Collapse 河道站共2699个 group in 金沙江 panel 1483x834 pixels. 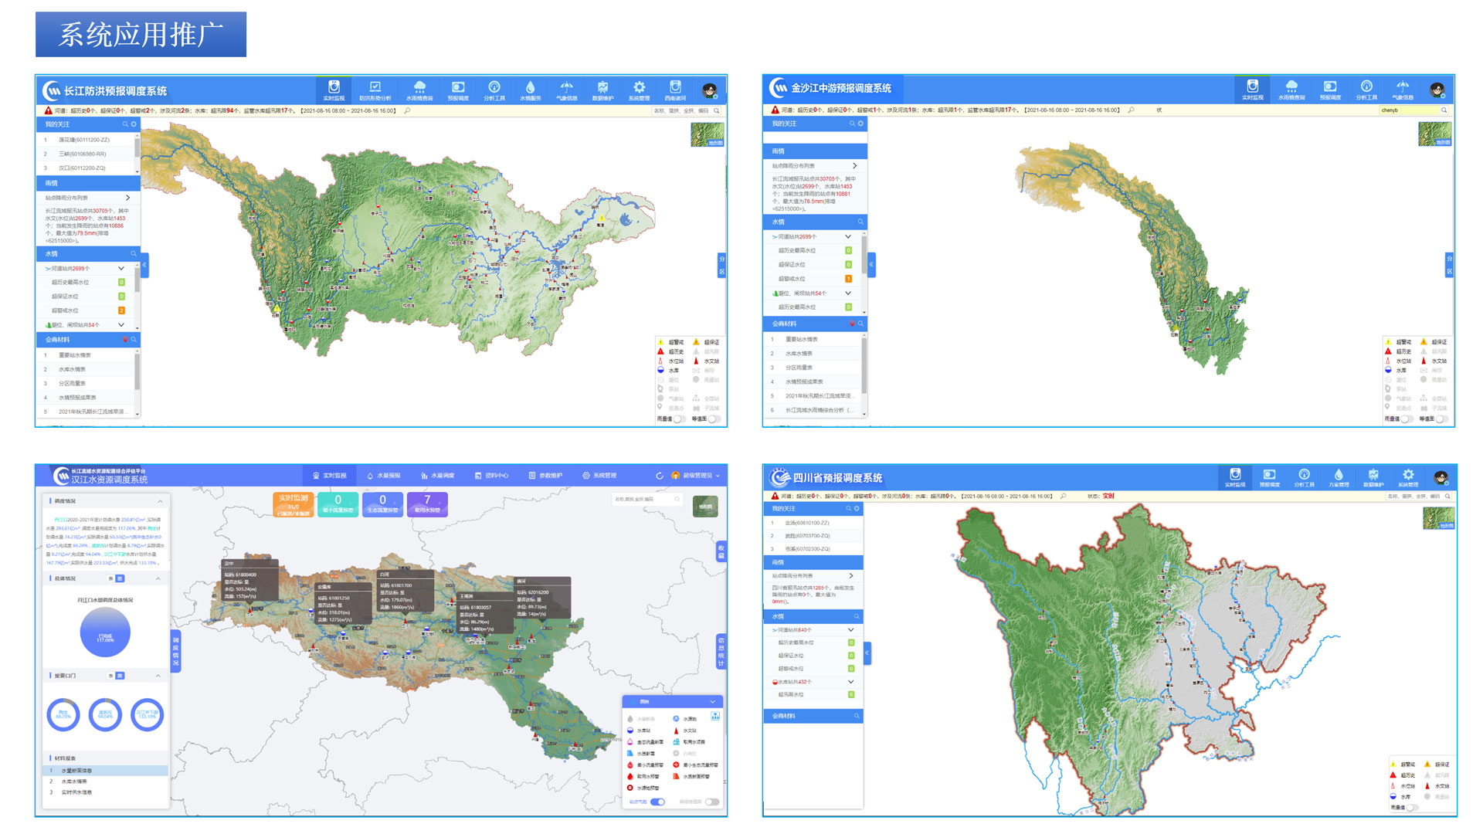click(x=848, y=236)
